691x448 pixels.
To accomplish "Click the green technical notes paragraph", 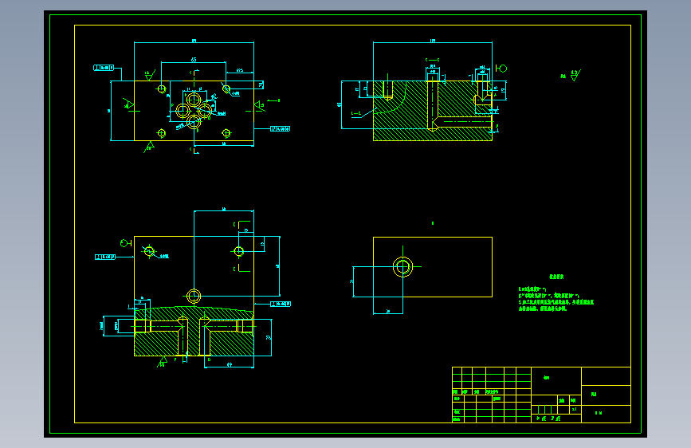I will [x=556, y=299].
